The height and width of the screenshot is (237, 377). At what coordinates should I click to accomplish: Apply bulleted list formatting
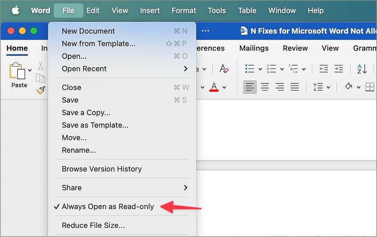click(250, 69)
